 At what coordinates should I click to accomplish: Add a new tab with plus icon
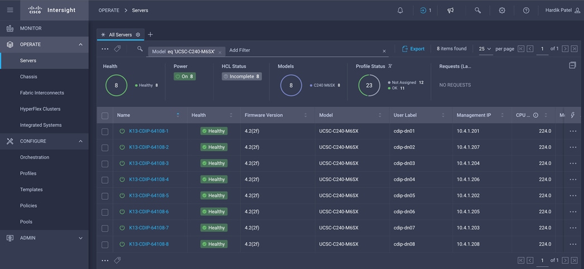150,35
